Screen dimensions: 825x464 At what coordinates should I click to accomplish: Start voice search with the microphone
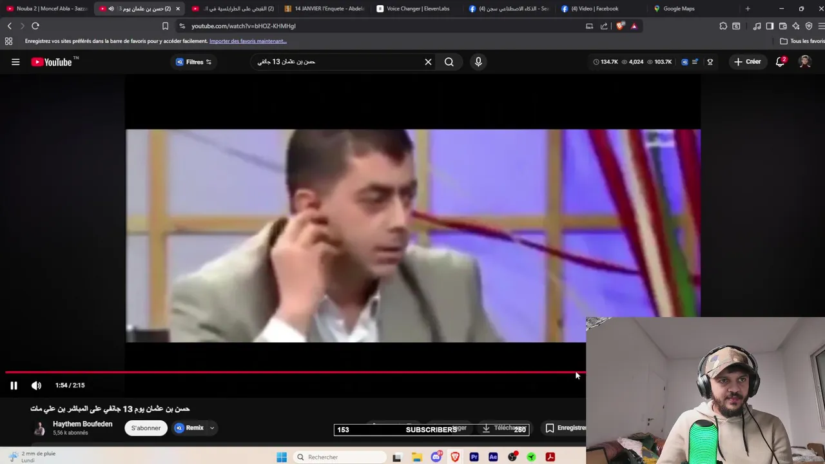[x=478, y=62]
